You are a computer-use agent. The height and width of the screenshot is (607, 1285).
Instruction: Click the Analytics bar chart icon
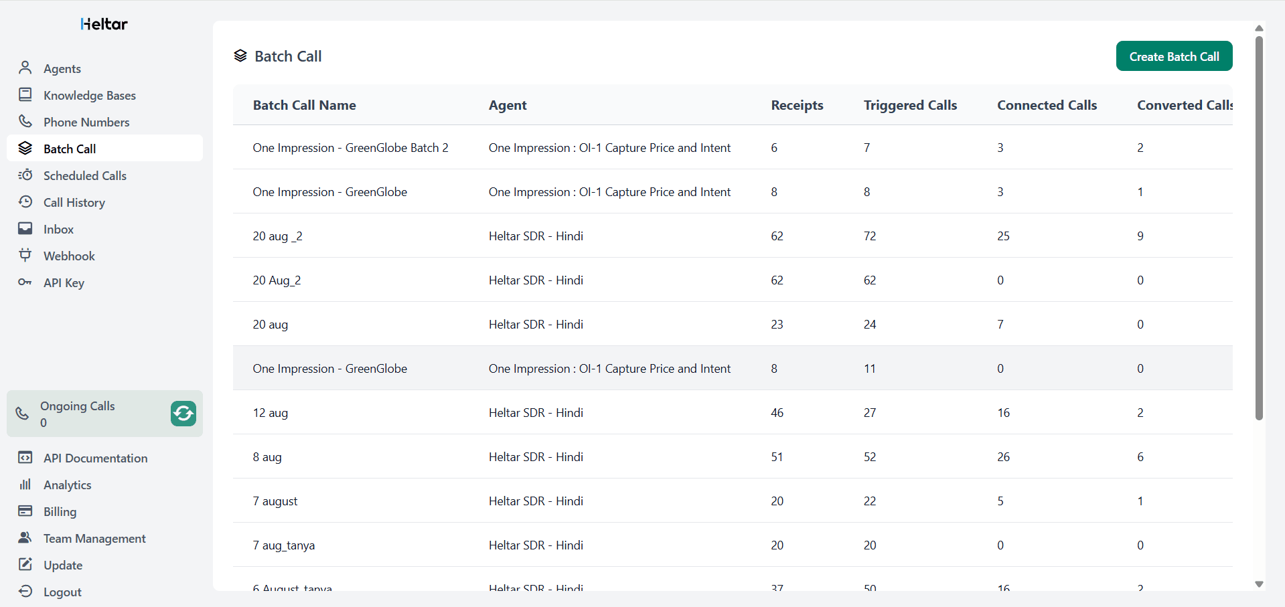tap(25, 484)
